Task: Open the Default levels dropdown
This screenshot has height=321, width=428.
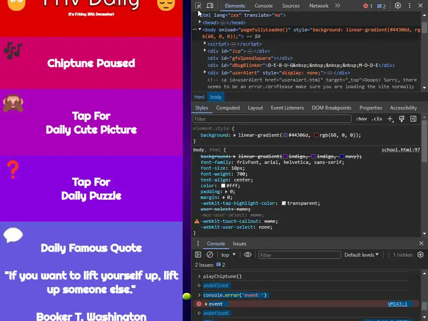Action: 362,255
